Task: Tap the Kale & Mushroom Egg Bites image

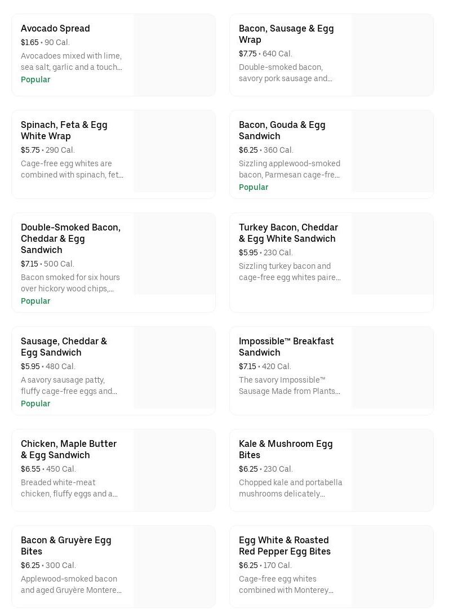Action: tap(392, 470)
